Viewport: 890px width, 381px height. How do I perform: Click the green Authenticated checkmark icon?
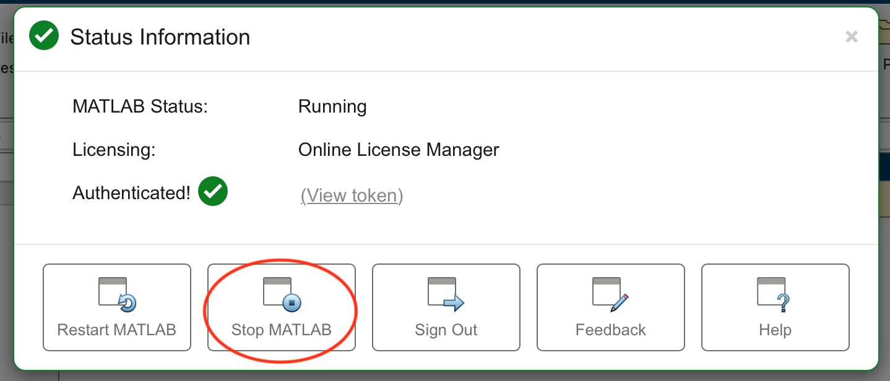213,192
